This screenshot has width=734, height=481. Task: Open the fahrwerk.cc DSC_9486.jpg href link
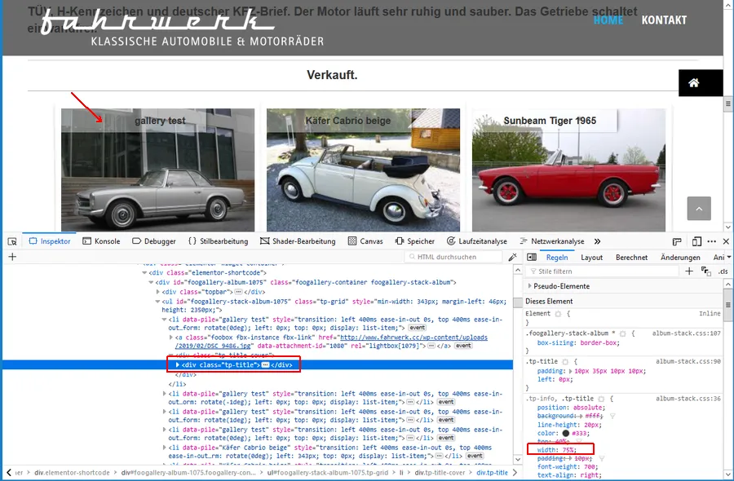(x=331, y=342)
